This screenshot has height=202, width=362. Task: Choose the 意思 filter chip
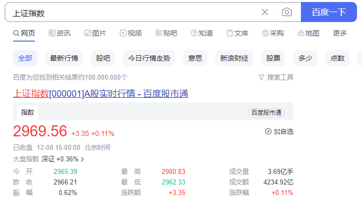click(x=195, y=58)
